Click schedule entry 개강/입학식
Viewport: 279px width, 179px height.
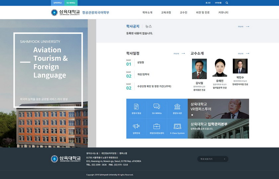click(143, 74)
